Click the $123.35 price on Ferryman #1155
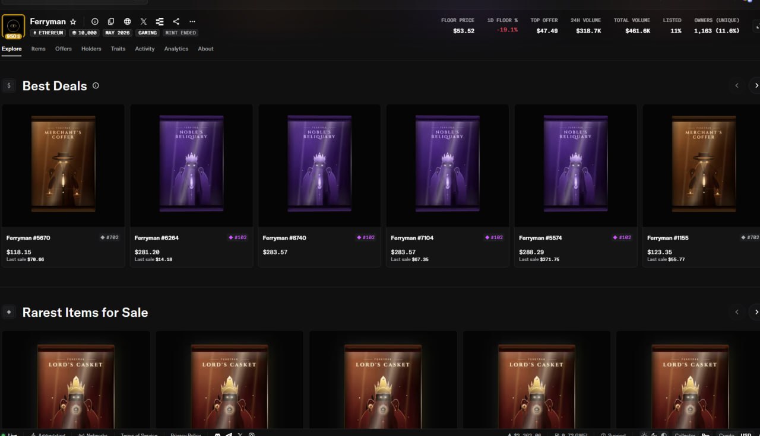Screen dimensions: 760x436 (660, 252)
